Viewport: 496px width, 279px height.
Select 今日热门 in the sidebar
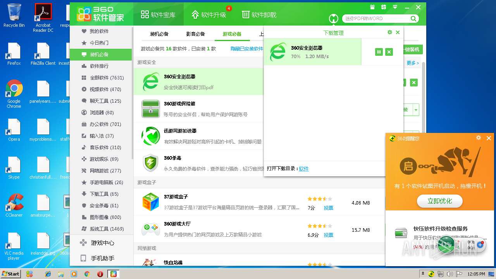pos(101,43)
